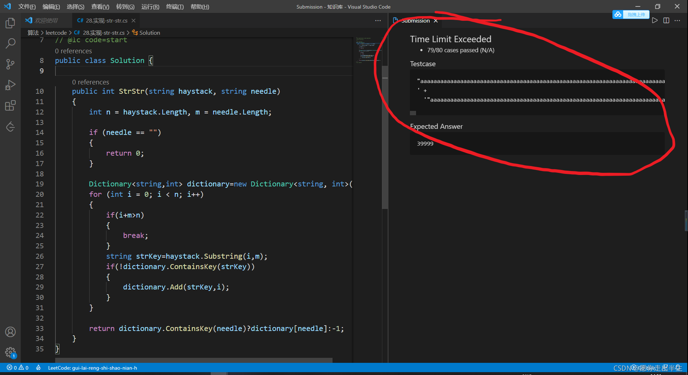Click the 算法 breadcrumb folder
The width and height of the screenshot is (688, 375).
(33, 33)
